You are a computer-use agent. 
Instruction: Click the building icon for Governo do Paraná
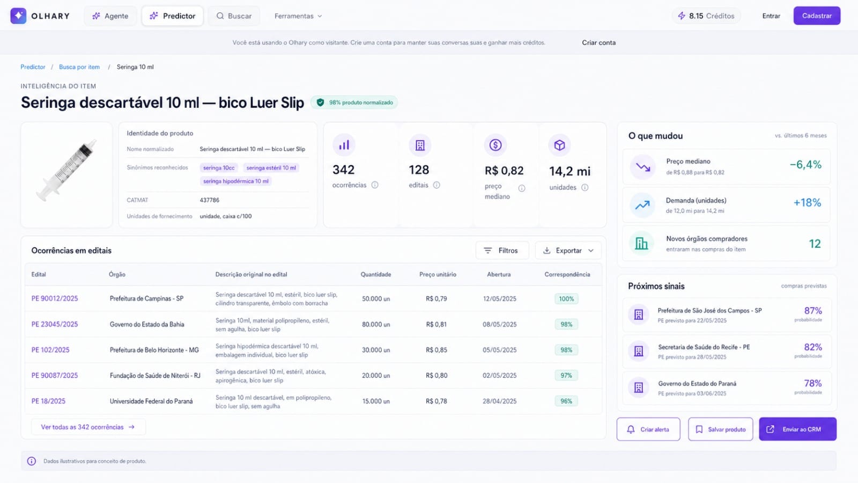click(x=639, y=387)
